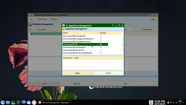
Task: Launch Thunderbird mail from the taskbar
Action: (x=29, y=102)
